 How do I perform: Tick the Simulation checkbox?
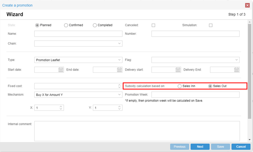[211, 25]
